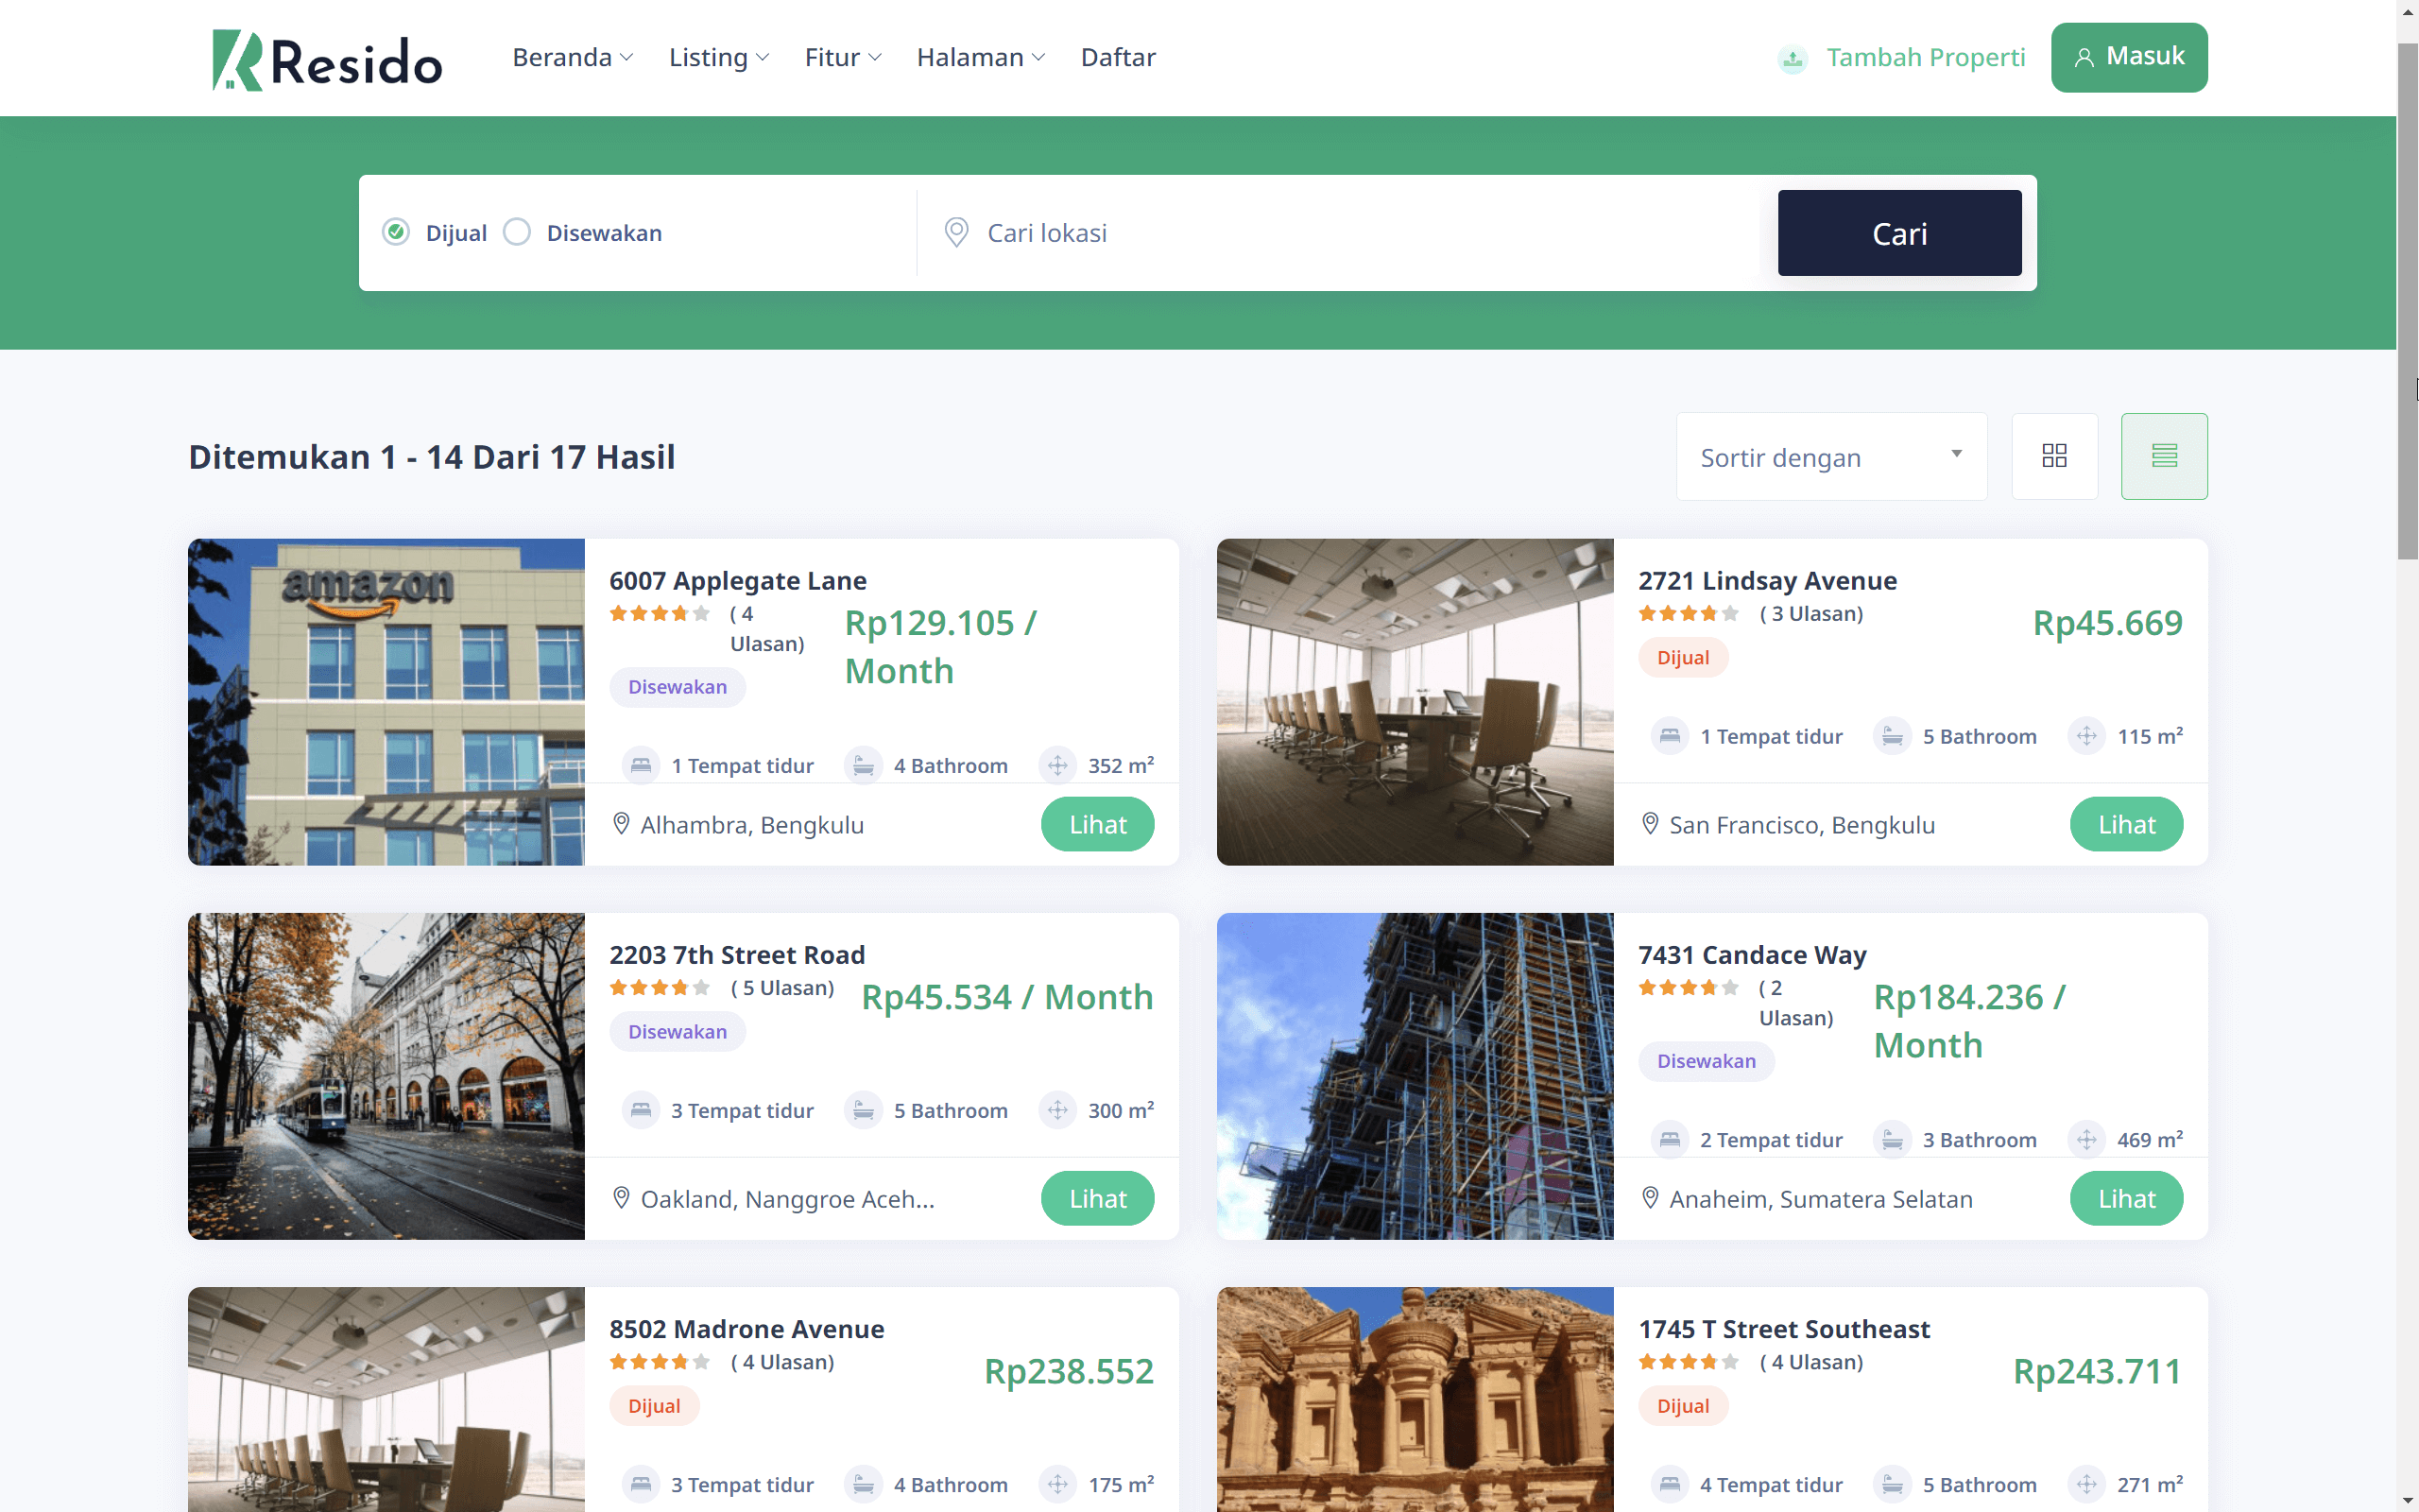Viewport: 2419px width, 1512px height.
Task: Open the Sortir dengan dropdown
Action: pos(1830,457)
